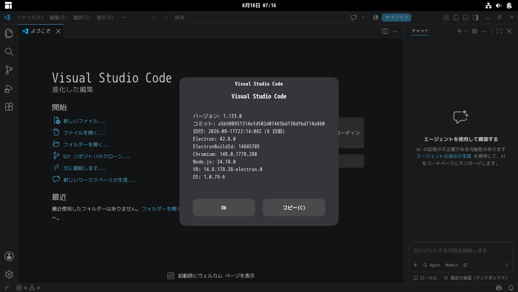Open the Copilot status icon in the status bar
The image size is (518, 292).
coord(499,288)
